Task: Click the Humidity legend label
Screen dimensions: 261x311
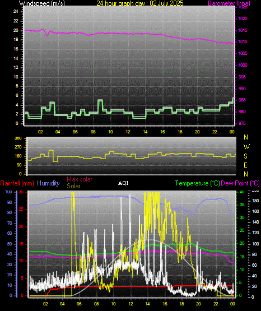Action: pyautogui.click(x=48, y=183)
